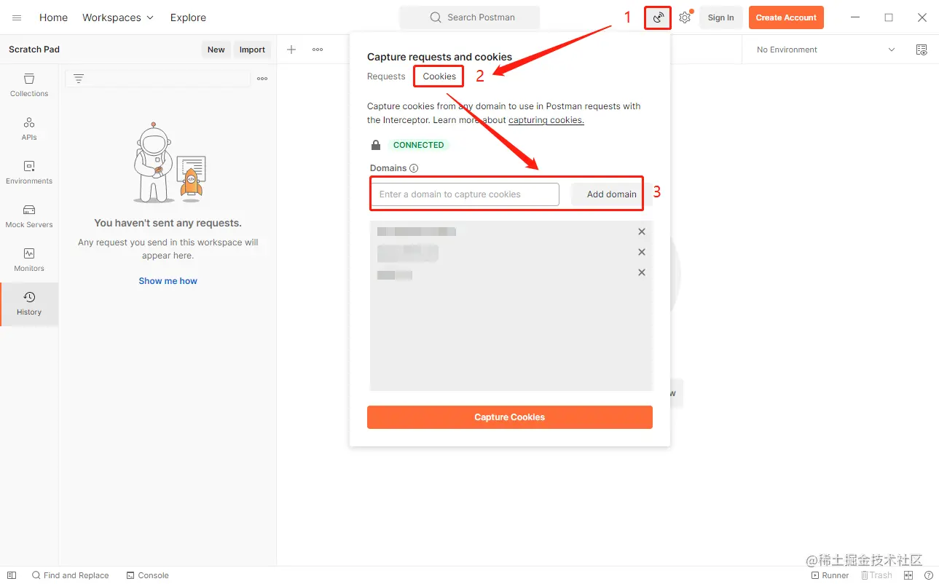The image size is (939, 584).
Task: Expand the Workspaces dropdown
Action: 118,17
